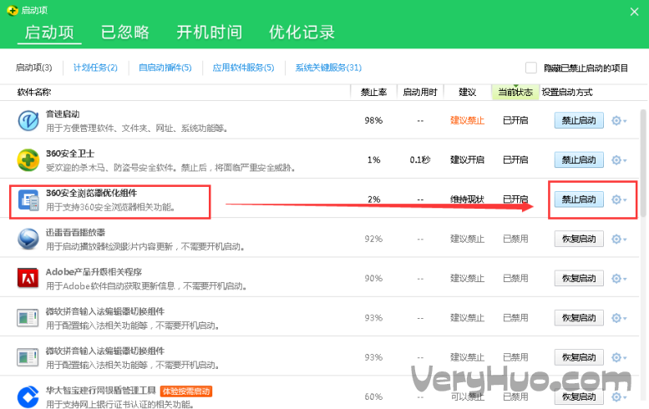Select the 音速启动 name text
The image size is (649, 409).
tap(63, 114)
